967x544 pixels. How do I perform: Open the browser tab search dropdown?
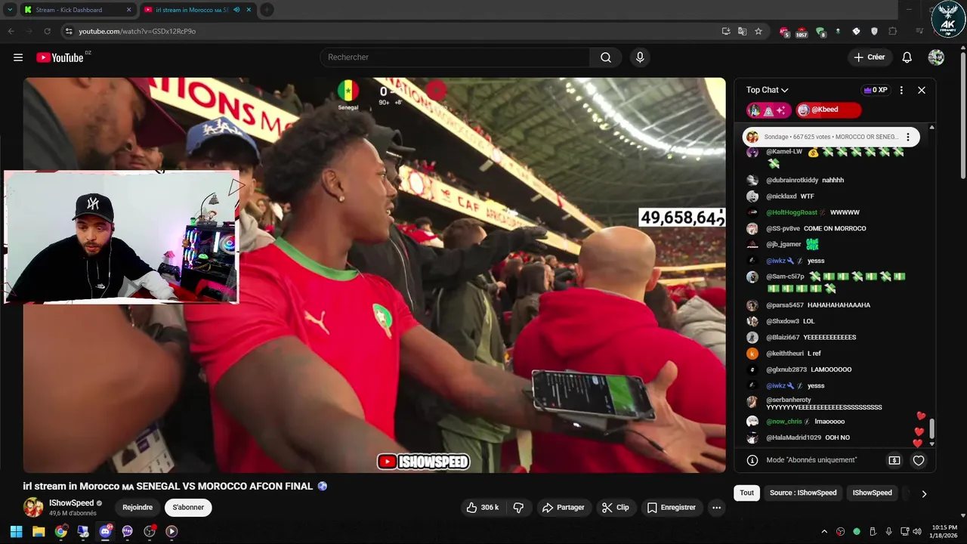pyautogui.click(x=10, y=10)
